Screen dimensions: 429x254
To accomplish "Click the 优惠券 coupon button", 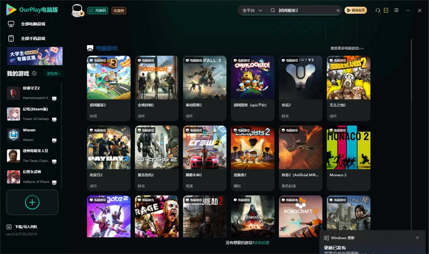I will pyautogui.click(x=119, y=11).
